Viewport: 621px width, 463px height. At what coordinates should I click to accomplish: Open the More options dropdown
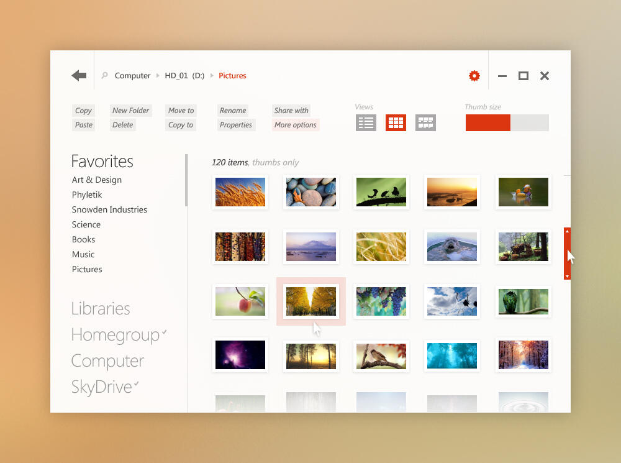point(296,125)
